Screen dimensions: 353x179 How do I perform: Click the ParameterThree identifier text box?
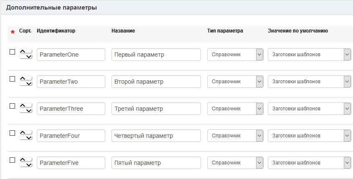[71, 109]
